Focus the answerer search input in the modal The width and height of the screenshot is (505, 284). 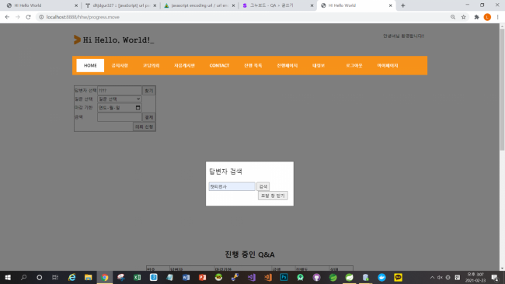232,186
